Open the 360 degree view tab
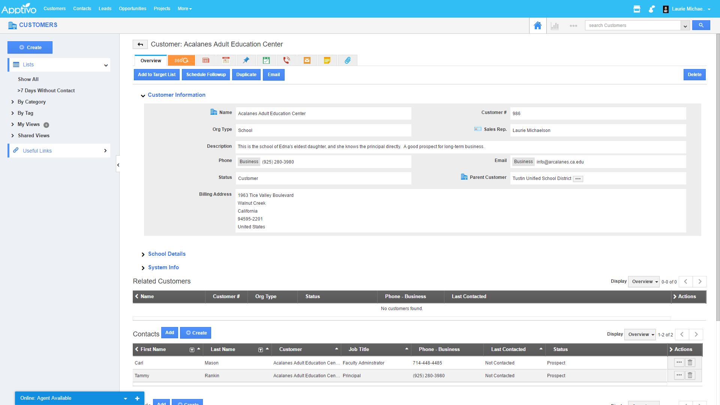This screenshot has height=405, width=720. (181, 60)
